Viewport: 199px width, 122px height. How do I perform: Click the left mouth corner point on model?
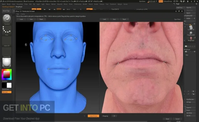tap(48, 69)
